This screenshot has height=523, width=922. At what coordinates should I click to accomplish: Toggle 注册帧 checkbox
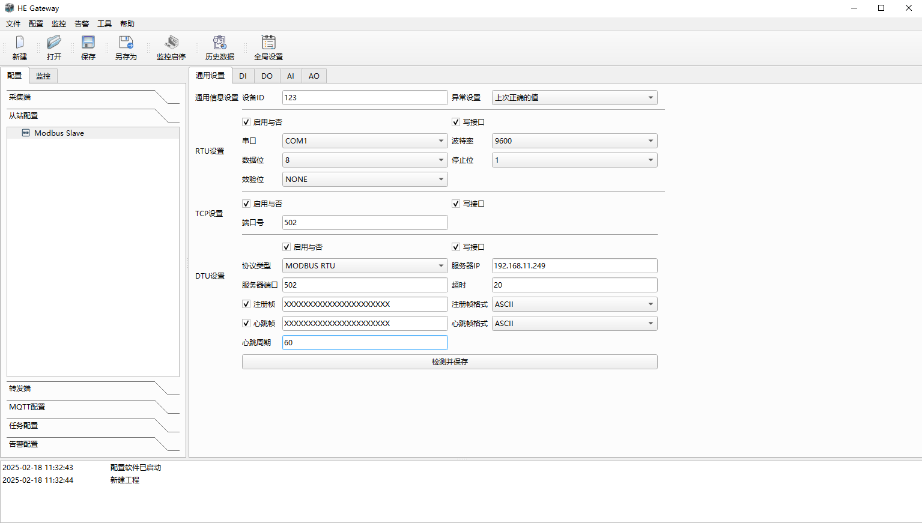246,304
